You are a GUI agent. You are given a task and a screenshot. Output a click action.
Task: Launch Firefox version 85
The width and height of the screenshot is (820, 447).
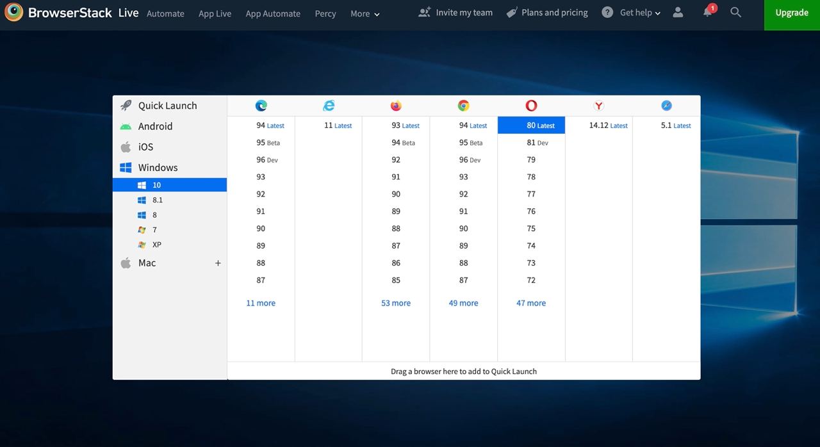coord(396,280)
